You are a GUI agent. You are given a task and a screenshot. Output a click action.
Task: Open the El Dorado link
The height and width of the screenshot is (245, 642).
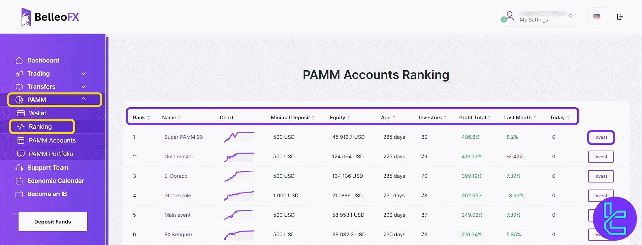point(176,176)
